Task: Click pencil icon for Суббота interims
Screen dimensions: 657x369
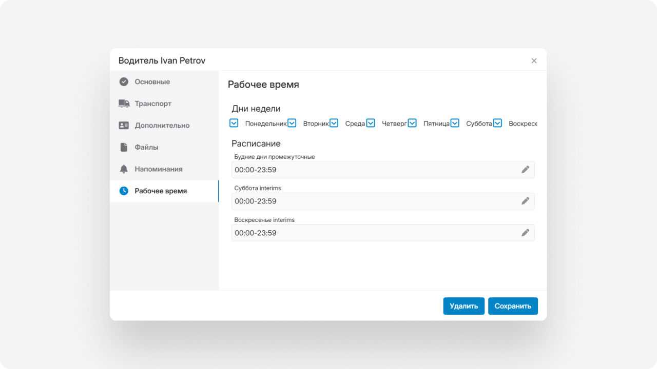Action: coord(525,201)
